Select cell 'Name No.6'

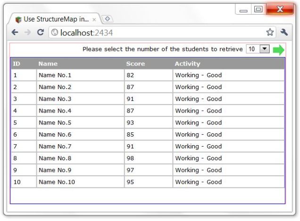tap(80, 134)
